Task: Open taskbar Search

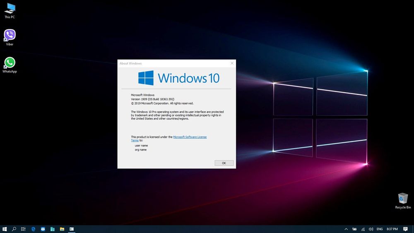Action: [x=14, y=229]
